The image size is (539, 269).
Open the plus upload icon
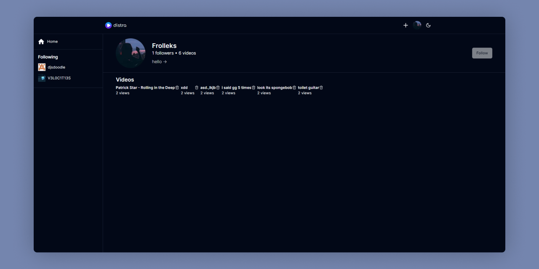(406, 25)
